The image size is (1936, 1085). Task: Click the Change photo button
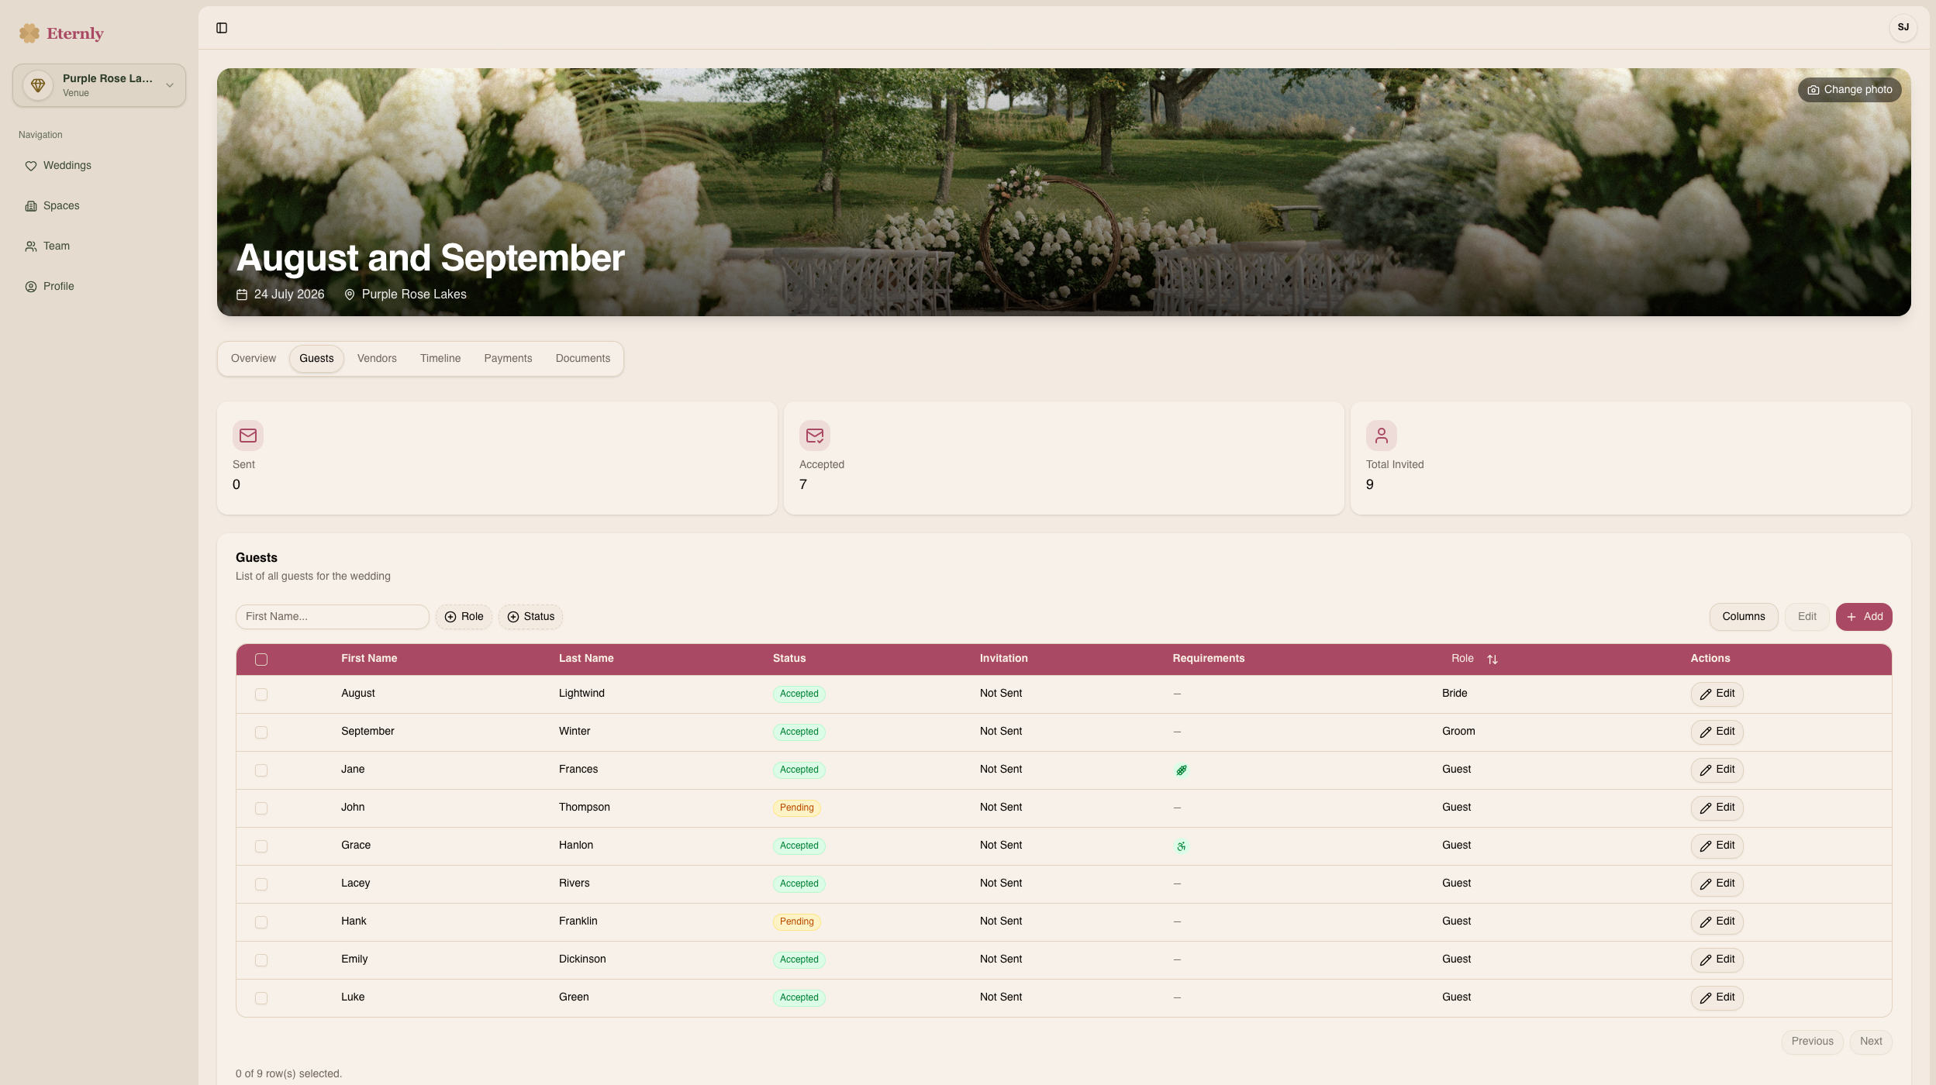[x=1850, y=90]
